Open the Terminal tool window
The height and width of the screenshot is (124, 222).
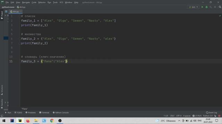[44, 113]
